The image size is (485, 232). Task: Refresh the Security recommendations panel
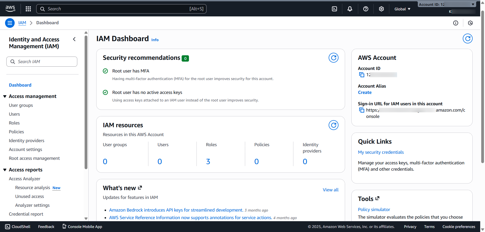(333, 58)
